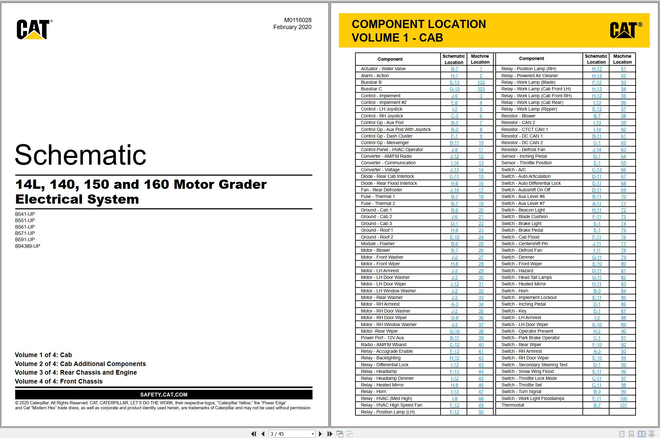Open machine location 95 for Secondary Steering Test
660x438 pixels.
click(x=623, y=365)
